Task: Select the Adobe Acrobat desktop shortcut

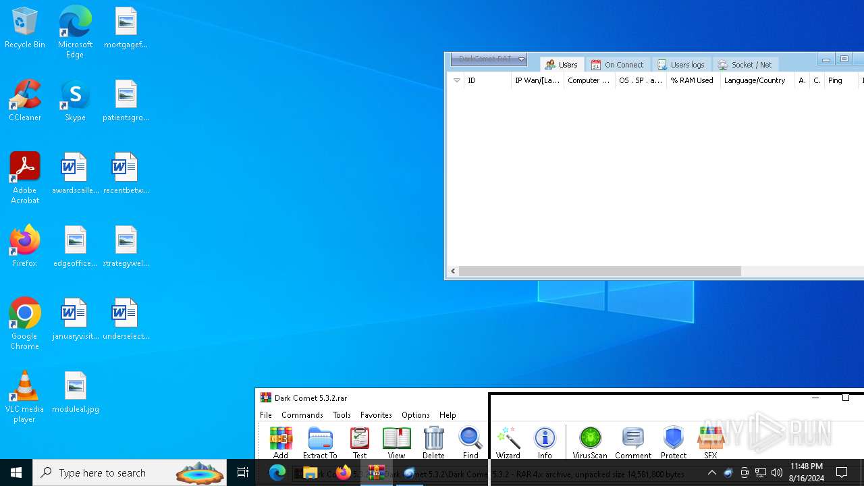Action: tap(25, 178)
